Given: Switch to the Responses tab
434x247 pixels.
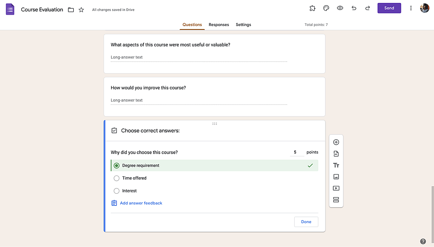Looking at the screenshot, I should coord(219,25).
